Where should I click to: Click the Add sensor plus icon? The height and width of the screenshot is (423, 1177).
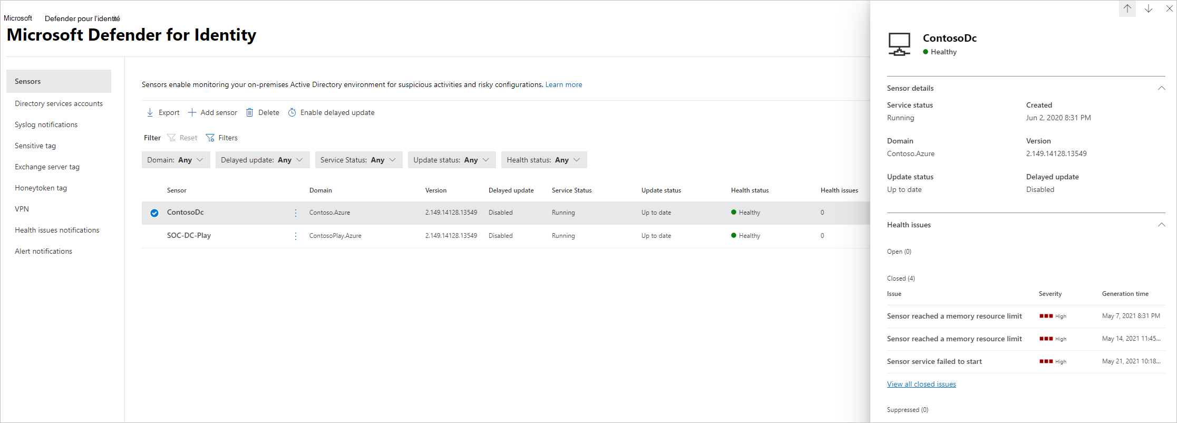pos(192,112)
